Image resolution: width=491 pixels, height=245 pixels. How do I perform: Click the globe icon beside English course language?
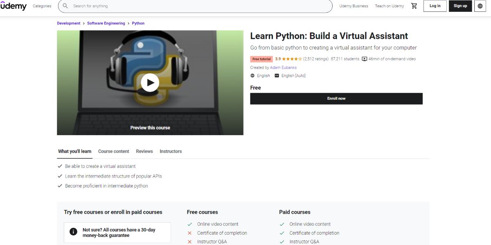click(252, 76)
